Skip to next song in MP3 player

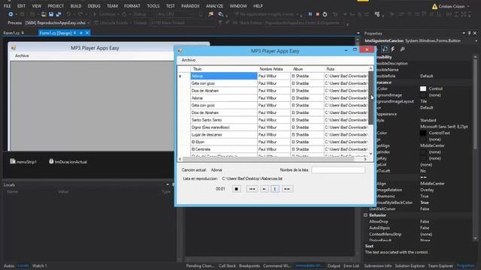pos(287,189)
